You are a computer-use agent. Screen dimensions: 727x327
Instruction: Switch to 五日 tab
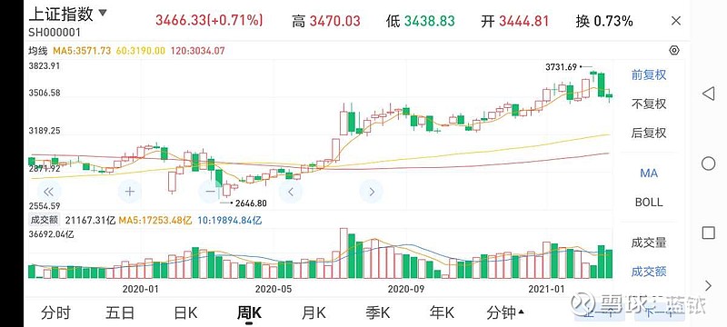click(120, 313)
